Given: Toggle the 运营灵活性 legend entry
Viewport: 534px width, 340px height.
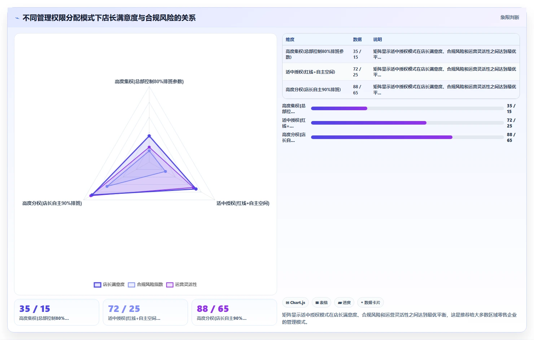Looking at the screenshot, I should tap(182, 285).
